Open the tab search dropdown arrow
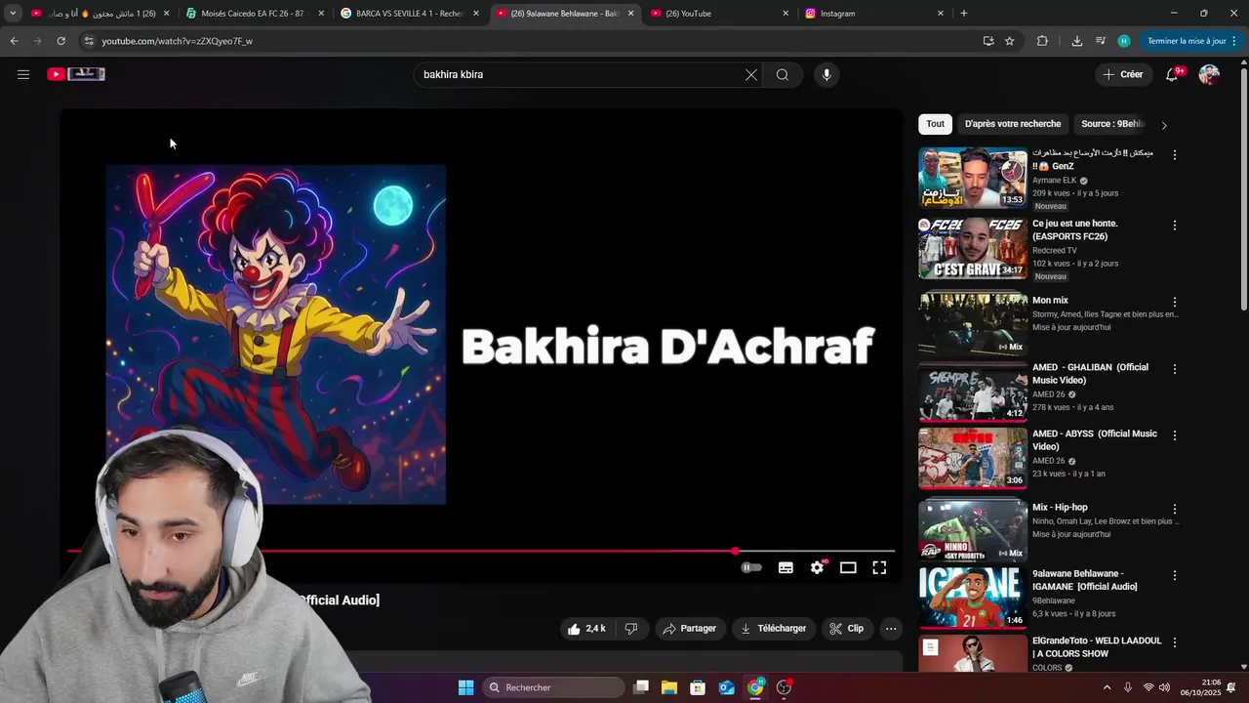 [x=13, y=14]
